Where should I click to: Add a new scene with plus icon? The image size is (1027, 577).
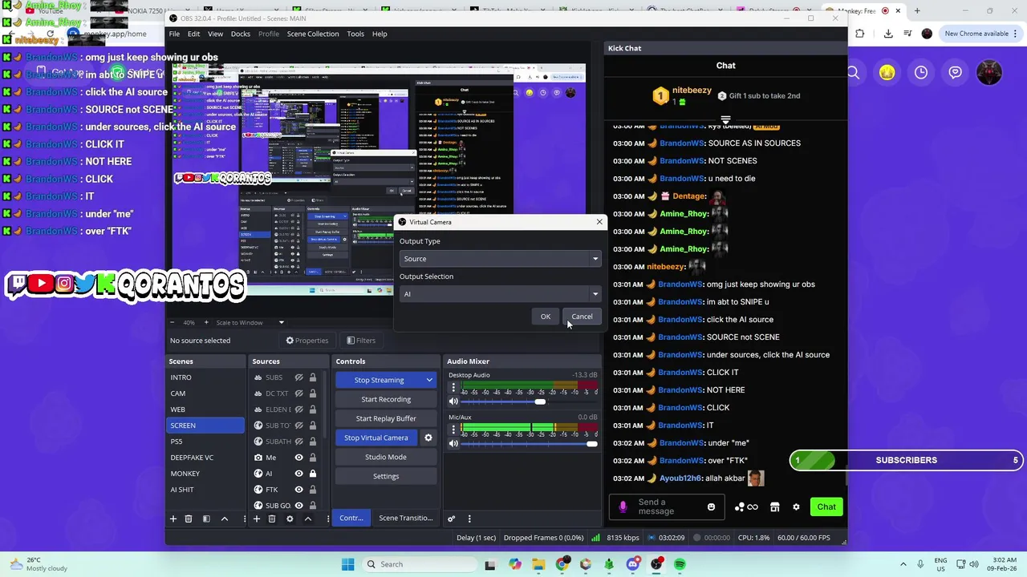click(x=173, y=518)
